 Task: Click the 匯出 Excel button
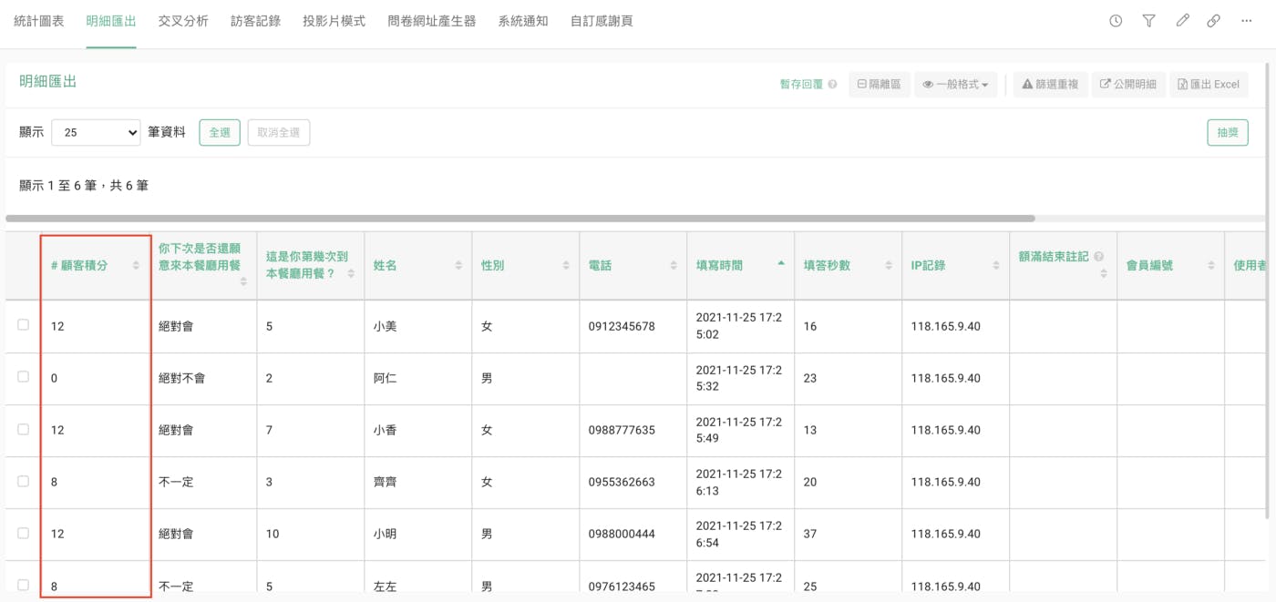[1209, 85]
